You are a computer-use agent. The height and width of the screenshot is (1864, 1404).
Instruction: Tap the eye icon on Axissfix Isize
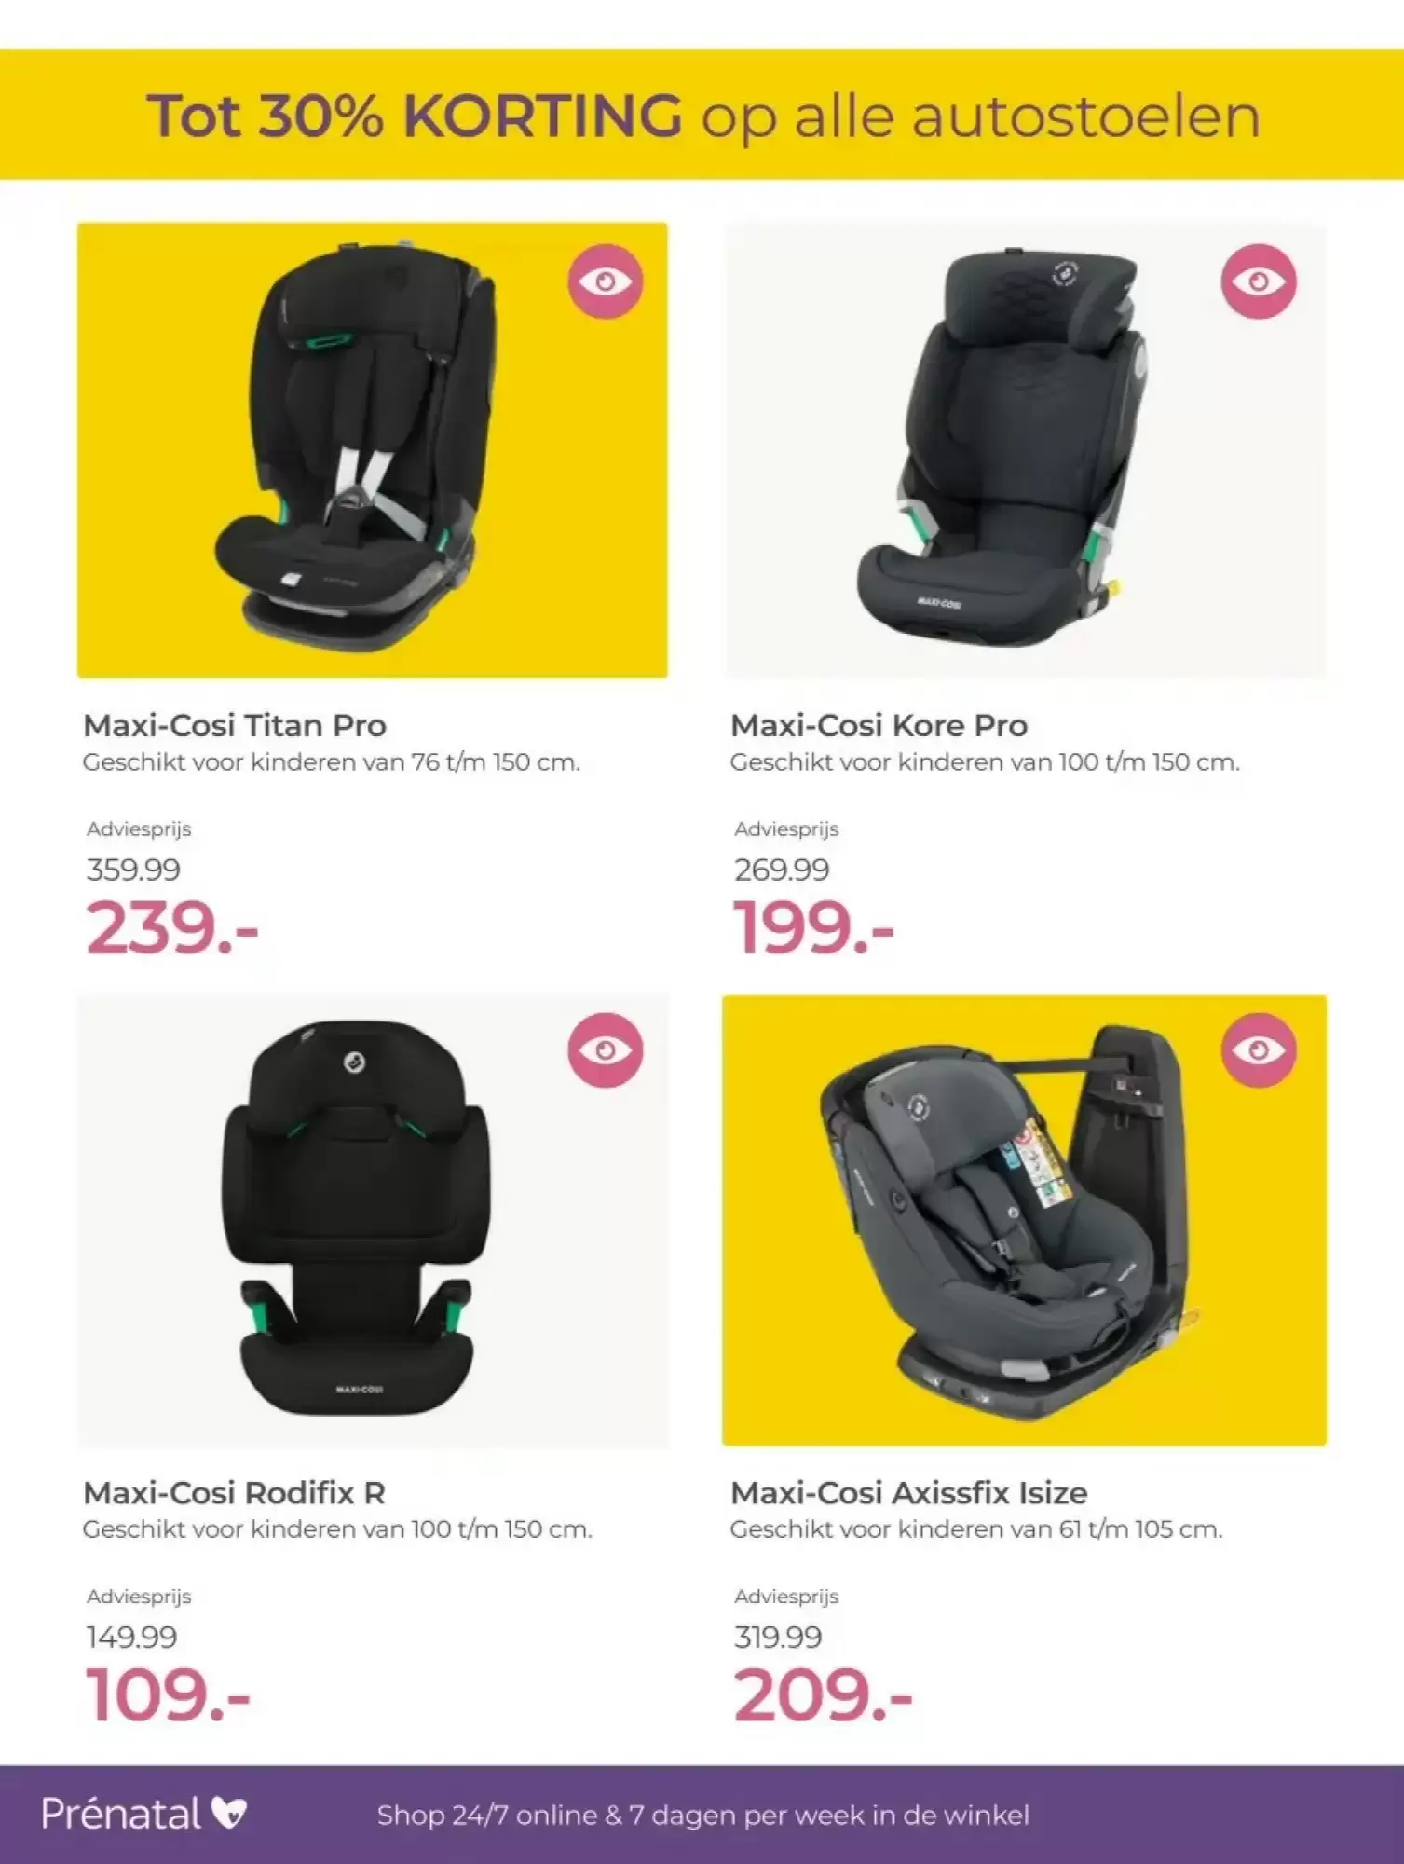1259,1049
